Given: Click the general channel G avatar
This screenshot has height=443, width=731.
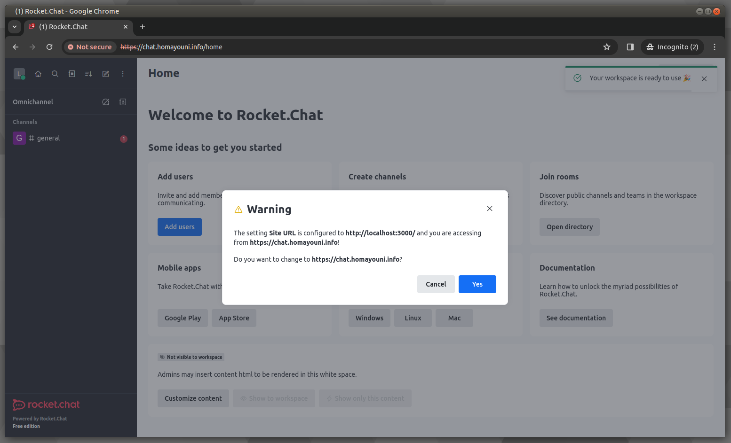Looking at the screenshot, I should (x=19, y=138).
